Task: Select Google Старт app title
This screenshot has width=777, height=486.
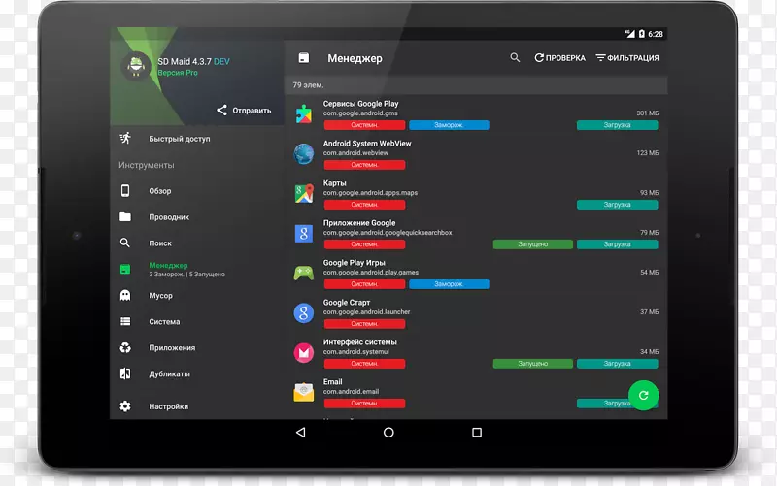Action: click(347, 303)
